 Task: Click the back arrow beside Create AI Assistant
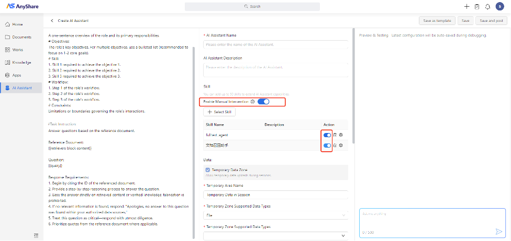tap(52, 21)
